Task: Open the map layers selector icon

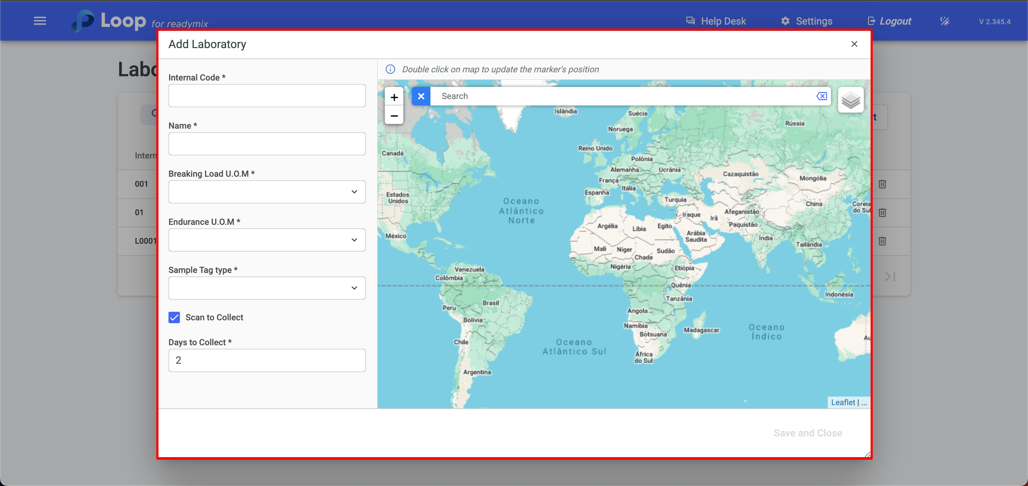Action: pos(850,100)
